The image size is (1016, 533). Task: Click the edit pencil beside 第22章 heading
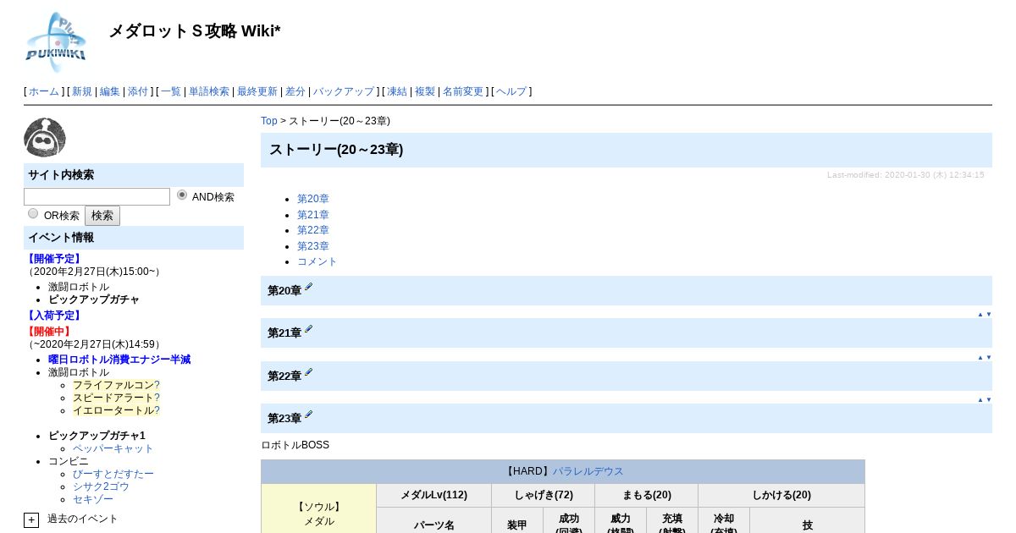pos(309,372)
